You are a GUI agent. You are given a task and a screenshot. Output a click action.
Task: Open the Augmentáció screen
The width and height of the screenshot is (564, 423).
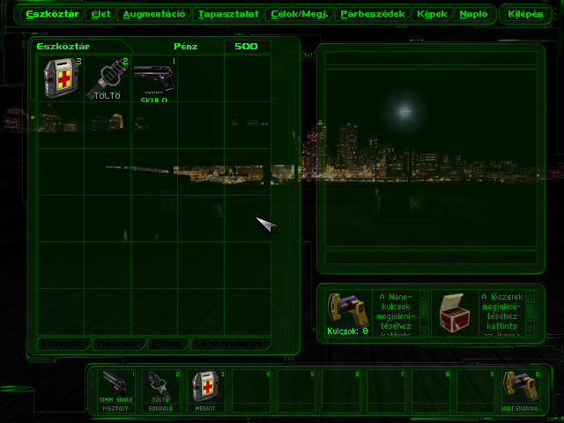pos(153,14)
